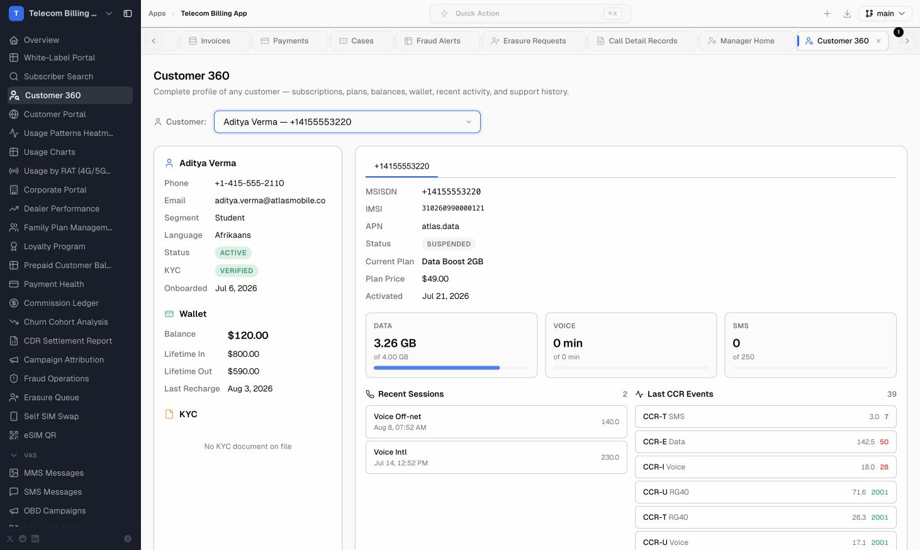Collapse the VAS sidebar section

(14, 455)
